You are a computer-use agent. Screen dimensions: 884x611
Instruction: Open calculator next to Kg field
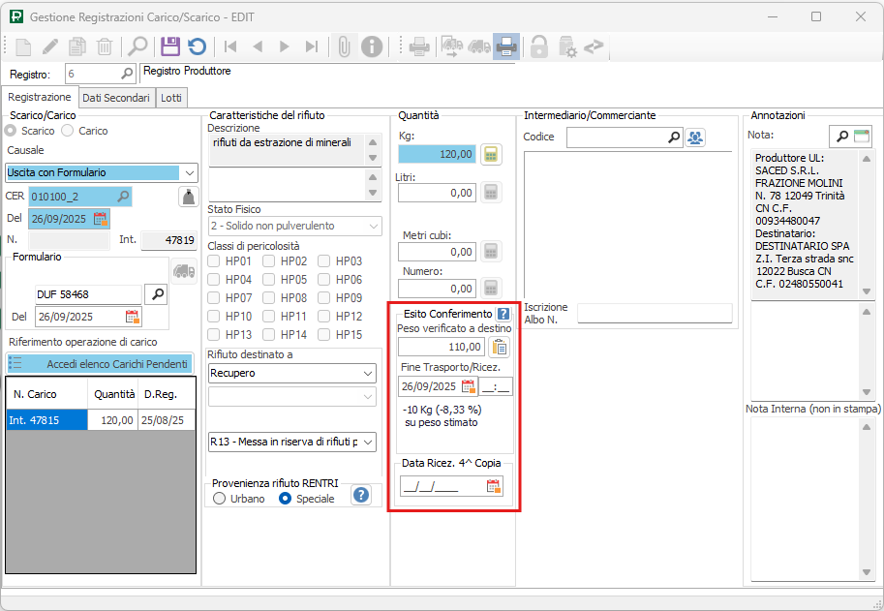(491, 154)
